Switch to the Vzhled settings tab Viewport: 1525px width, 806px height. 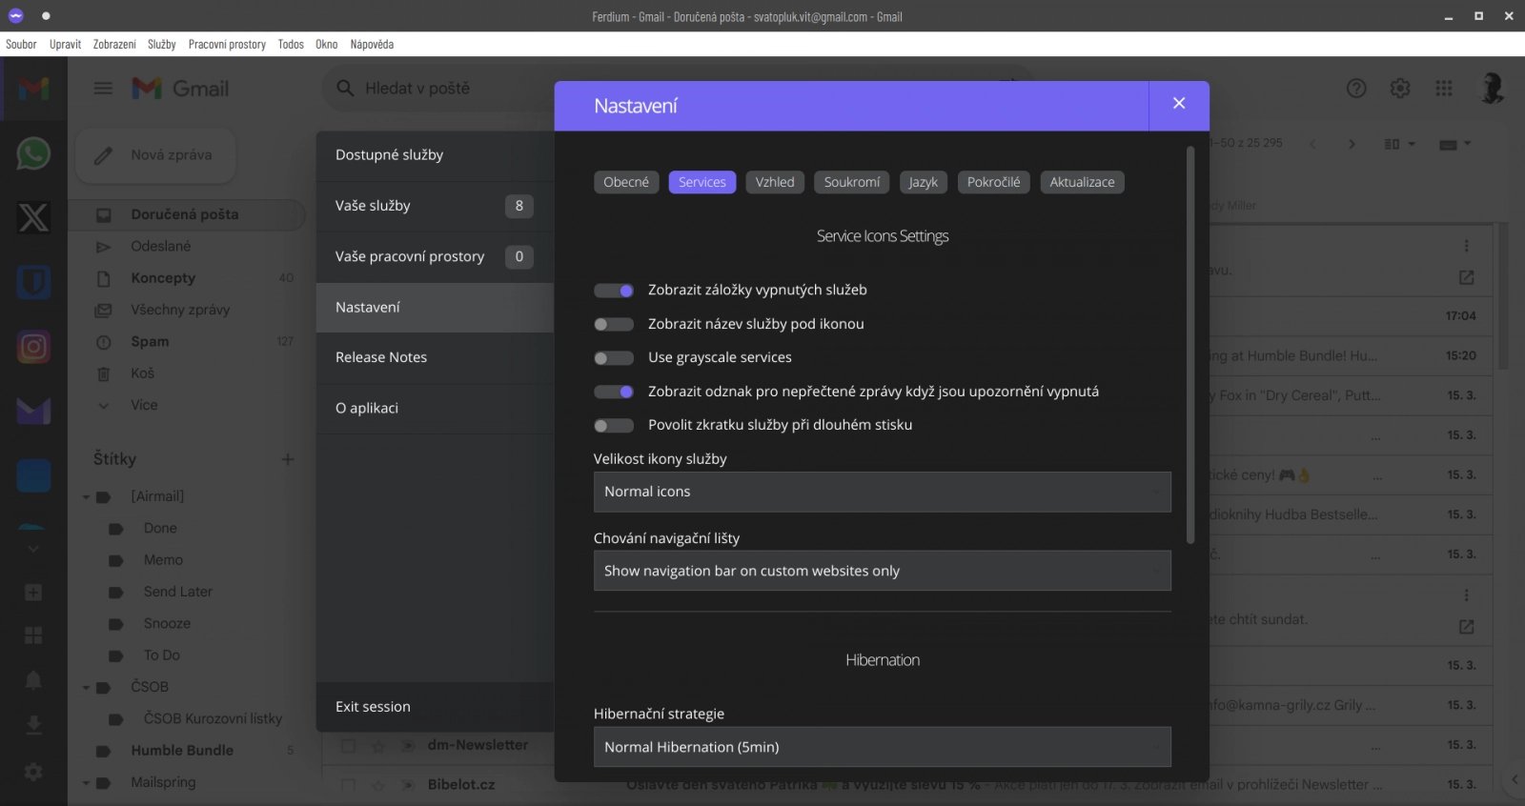point(774,182)
